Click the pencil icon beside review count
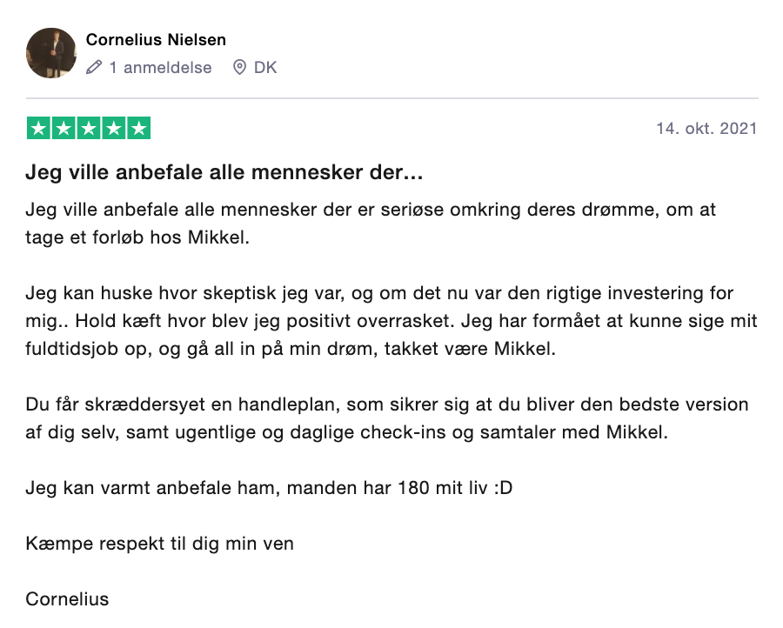This screenshot has width=783, height=628. [x=94, y=67]
